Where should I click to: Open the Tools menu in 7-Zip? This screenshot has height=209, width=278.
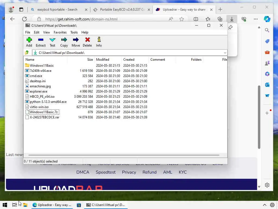click(x=74, y=32)
